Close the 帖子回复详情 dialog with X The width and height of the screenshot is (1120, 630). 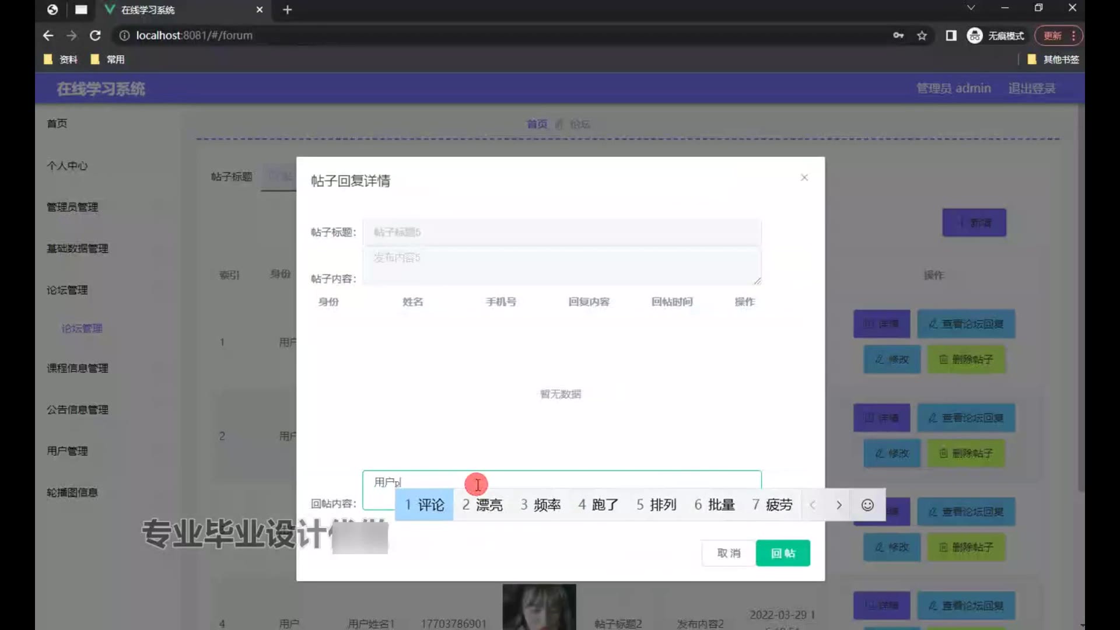[804, 177]
